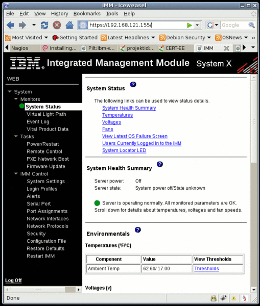Click help icon beside Environmentals
Viewport: 260px width, 306px height.
138,229
